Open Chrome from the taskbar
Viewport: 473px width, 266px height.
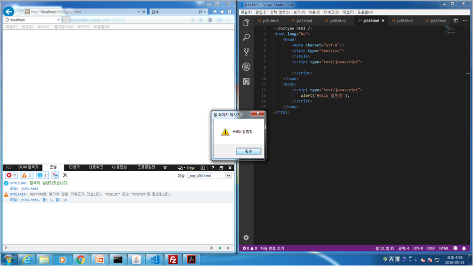tap(80, 260)
